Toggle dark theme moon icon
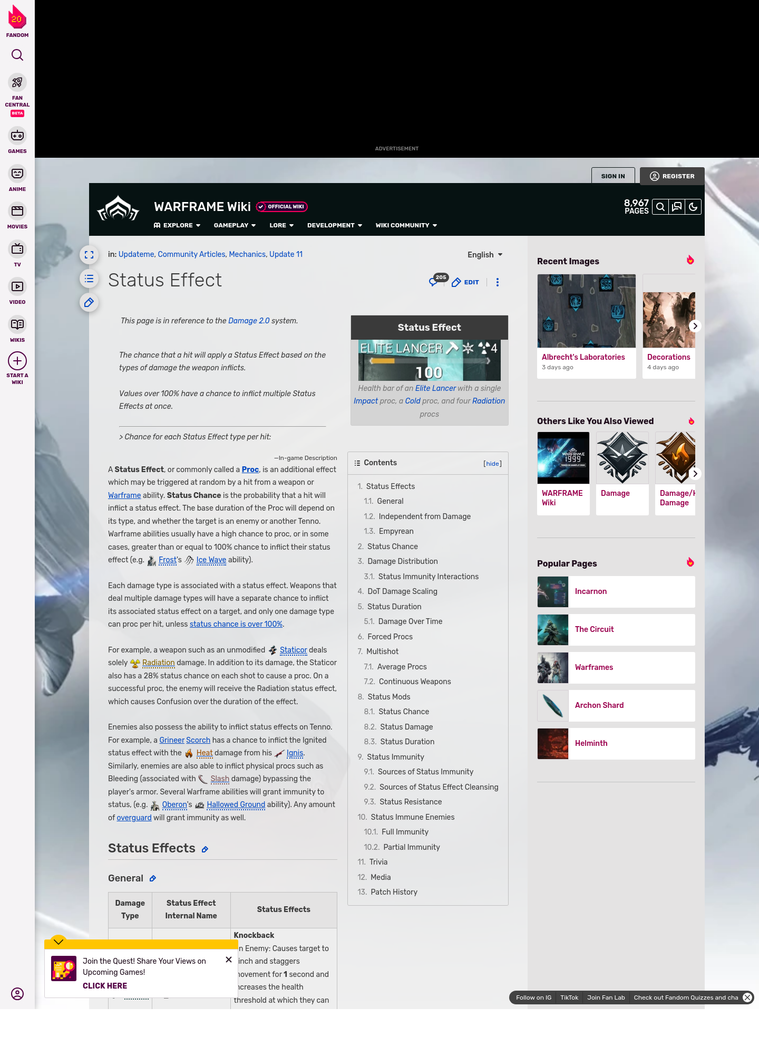The image size is (759, 1055). click(693, 207)
